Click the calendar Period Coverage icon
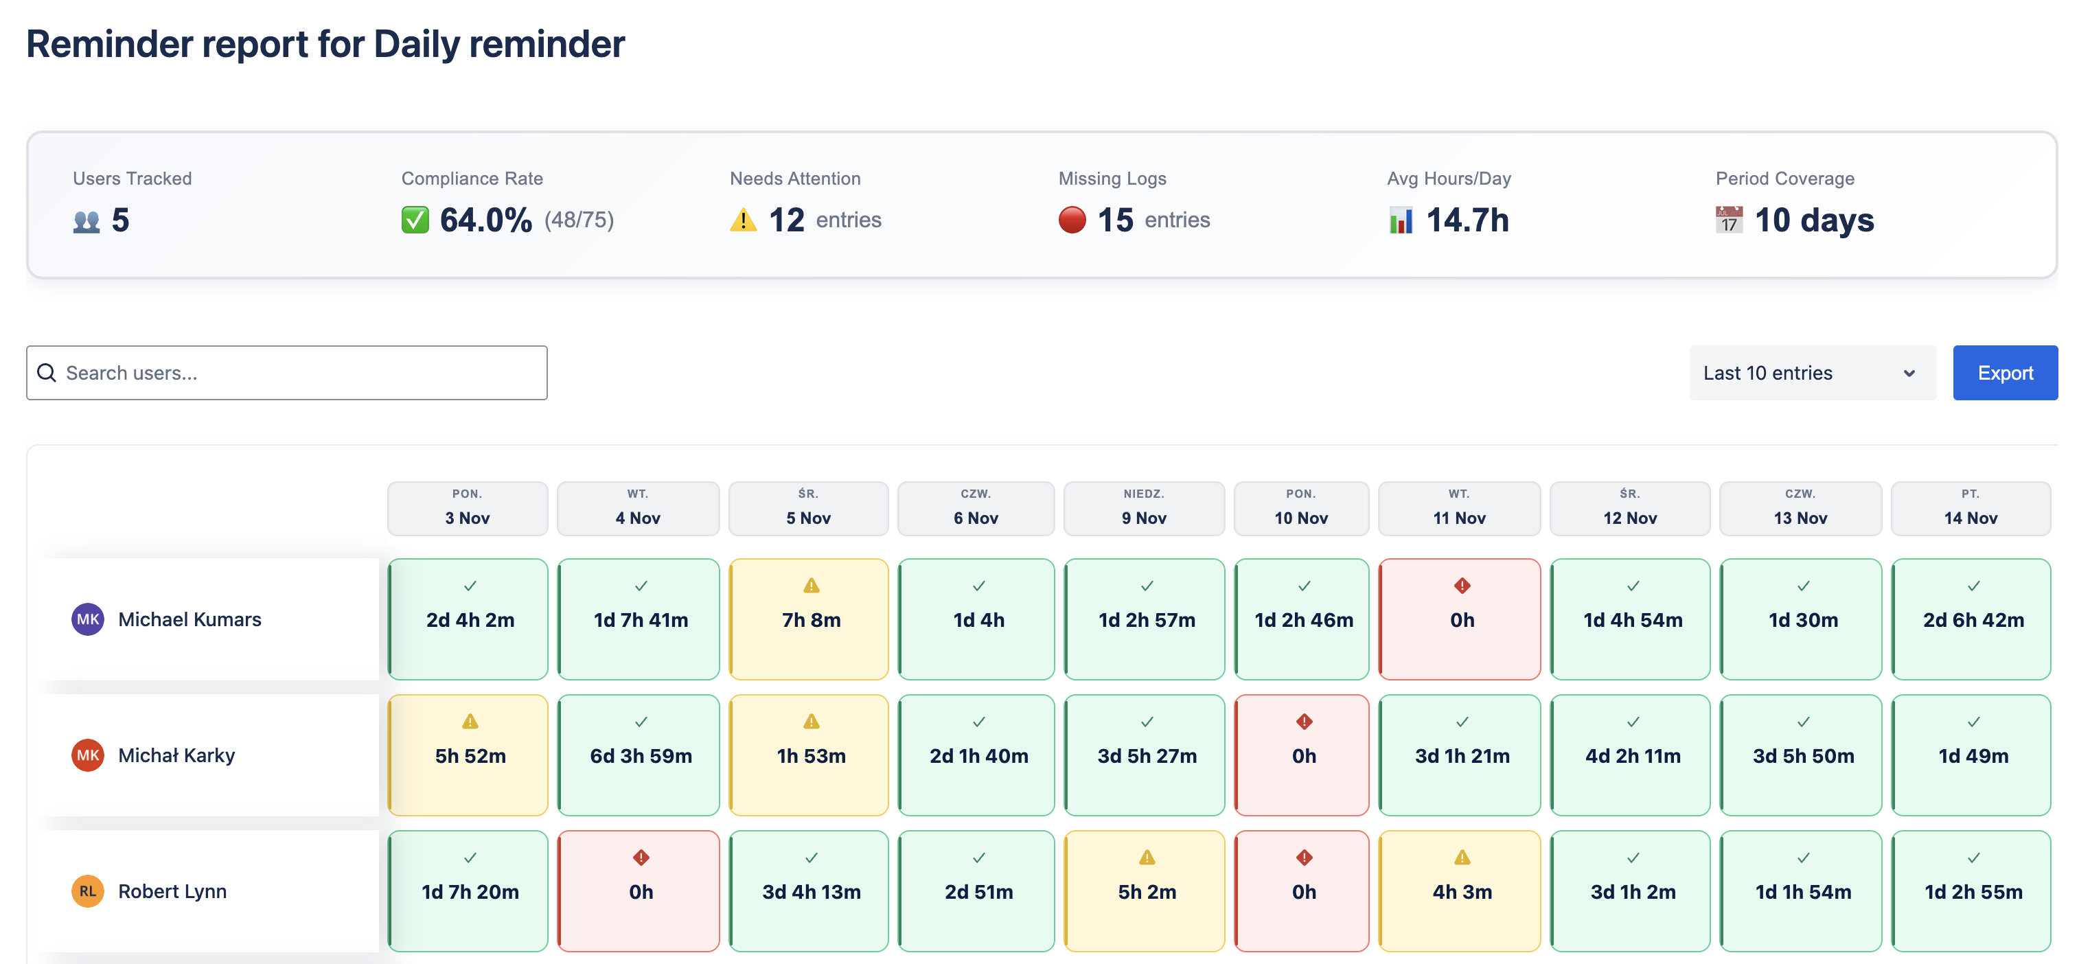This screenshot has width=2090, height=964. coord(1728,220)
